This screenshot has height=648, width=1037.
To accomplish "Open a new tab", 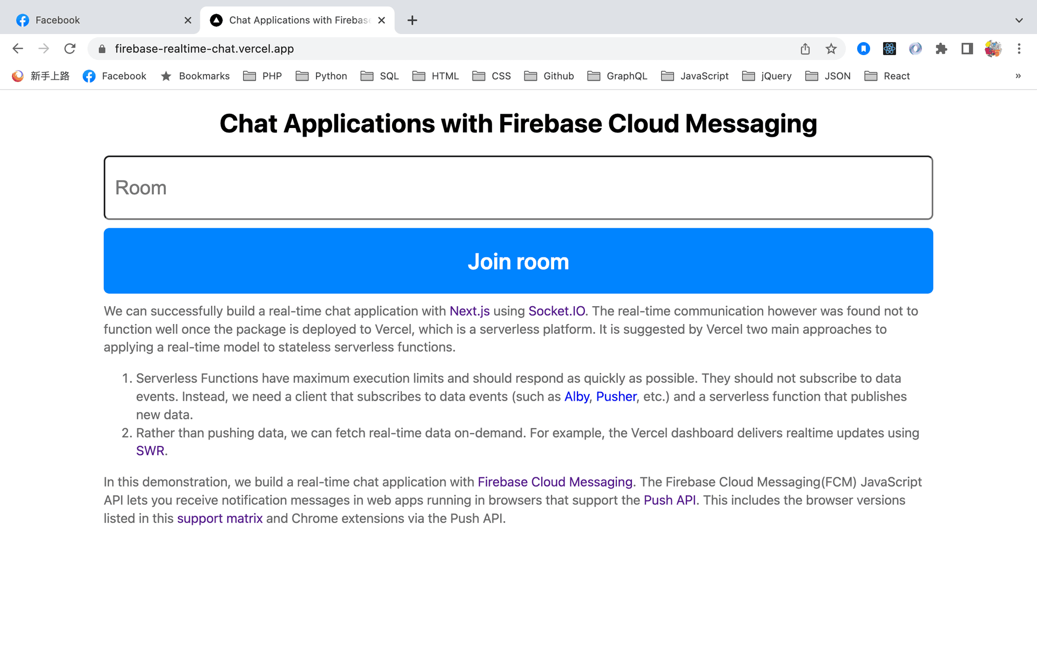I will [412, 21].
